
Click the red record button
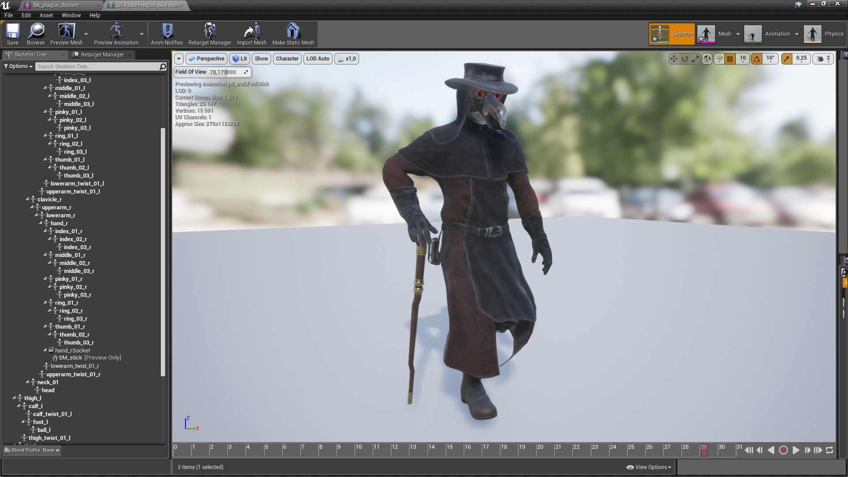(784, 450)
